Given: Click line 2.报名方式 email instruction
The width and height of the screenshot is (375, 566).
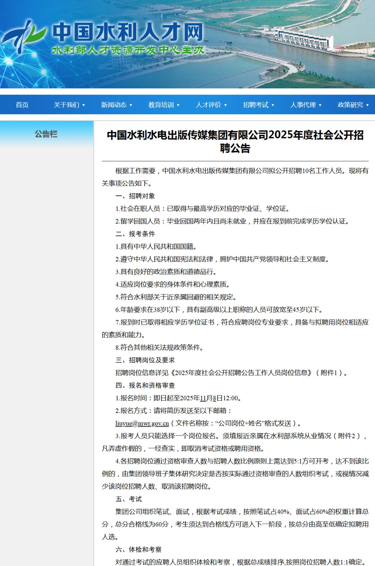Looking at the screenshot, I should (x=174, y=411).
